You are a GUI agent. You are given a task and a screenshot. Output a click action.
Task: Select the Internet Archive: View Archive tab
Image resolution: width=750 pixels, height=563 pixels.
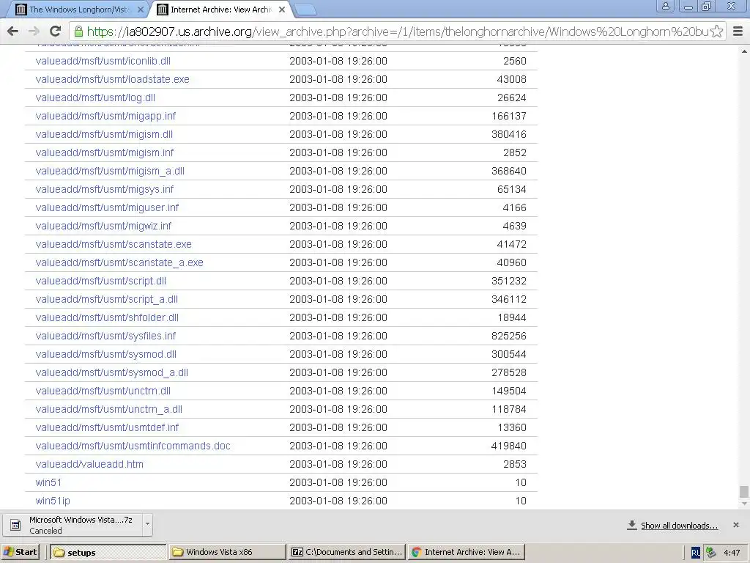(x=220, y=10)
